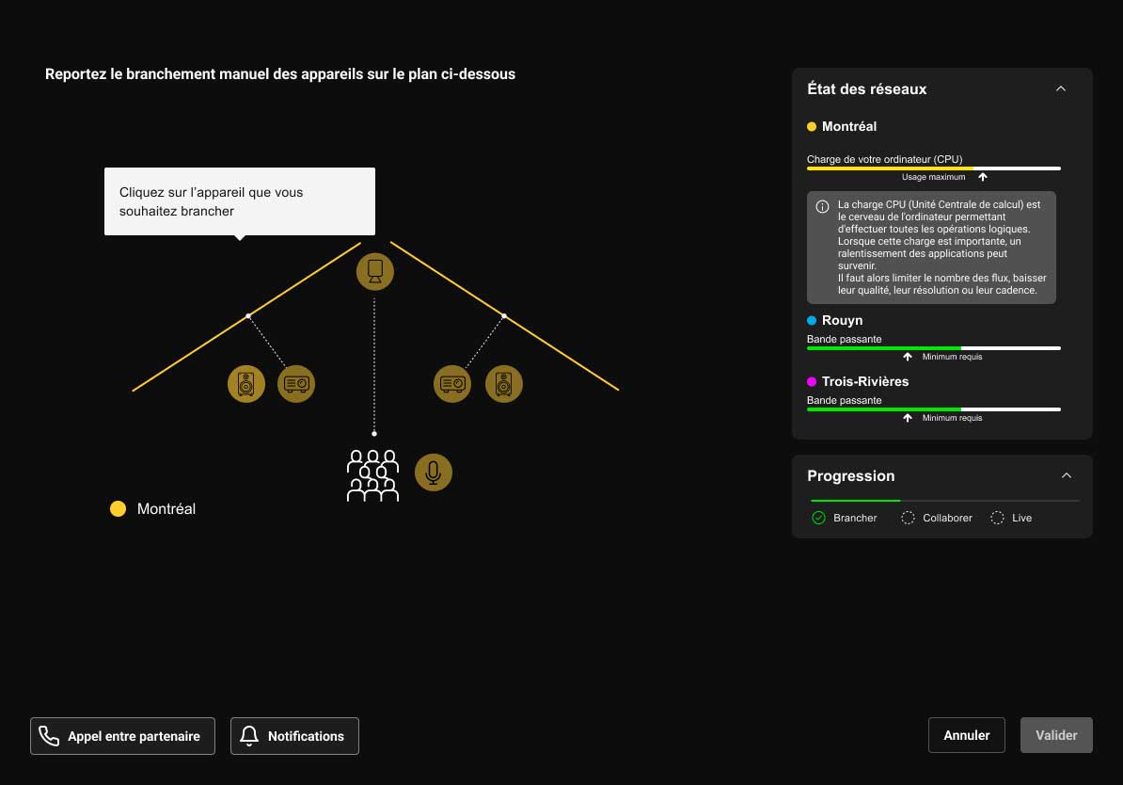The height and width of the screenshot is (785, 1123).
Task: Open Appel entre partenaire
Action: coord(122,735)
